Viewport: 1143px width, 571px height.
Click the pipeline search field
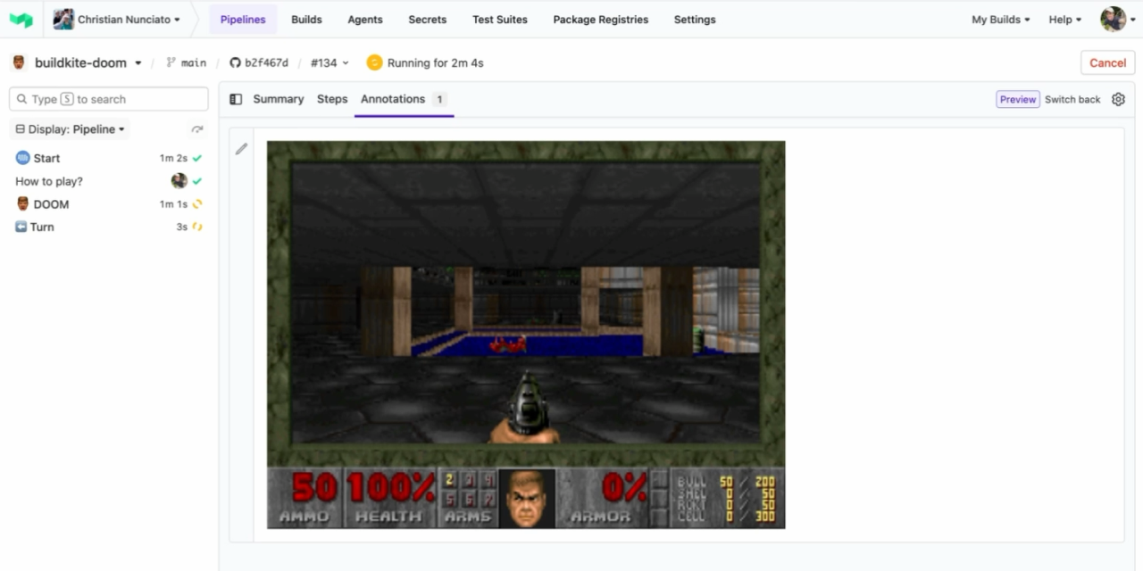tap(107, 99)
